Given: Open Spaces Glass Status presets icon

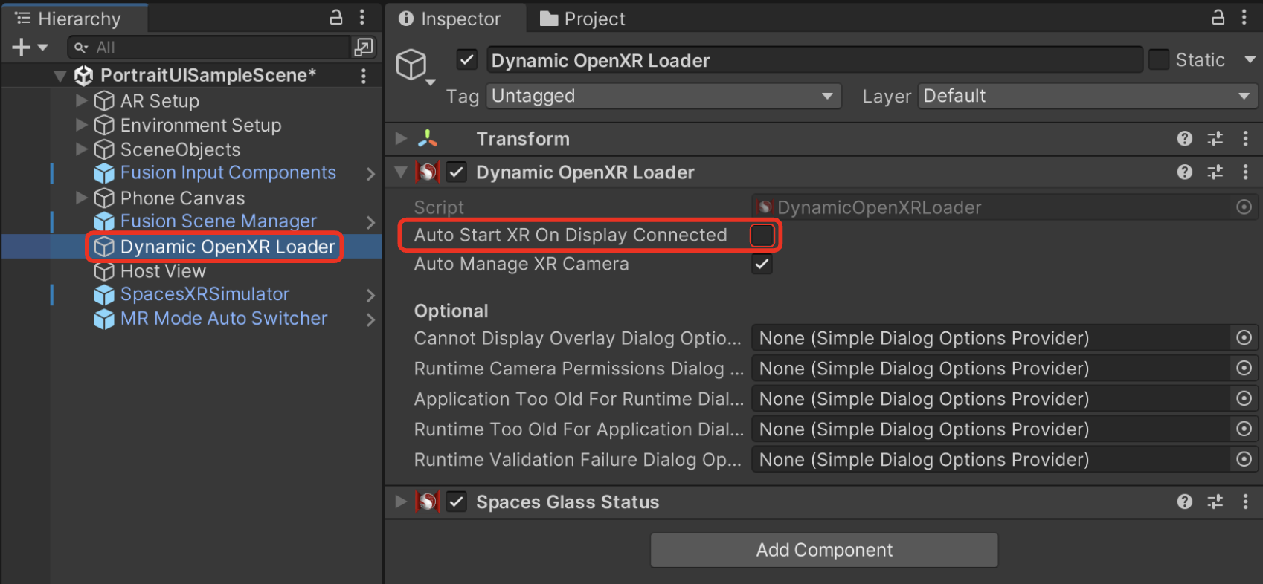Looking at the screenshot, I should coord(1215,502).
